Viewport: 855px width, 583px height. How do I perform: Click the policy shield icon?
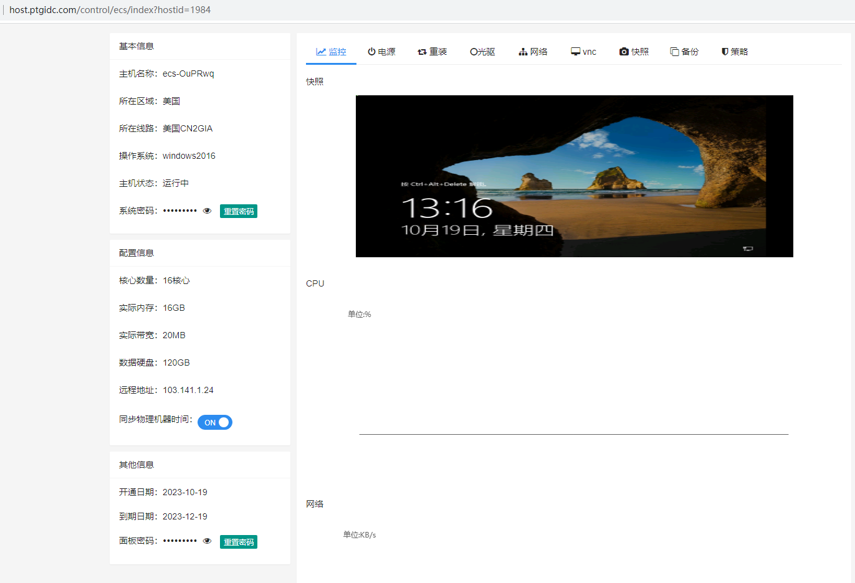tap(725, 52)
